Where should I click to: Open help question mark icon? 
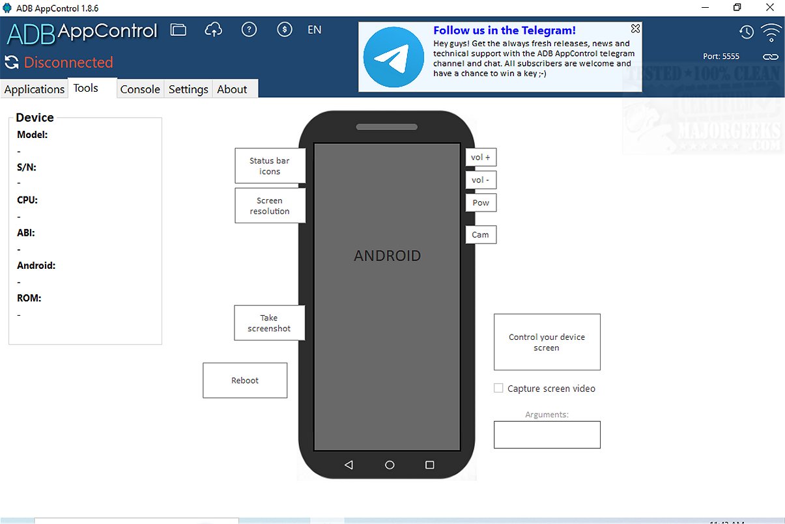coord(249,30)
